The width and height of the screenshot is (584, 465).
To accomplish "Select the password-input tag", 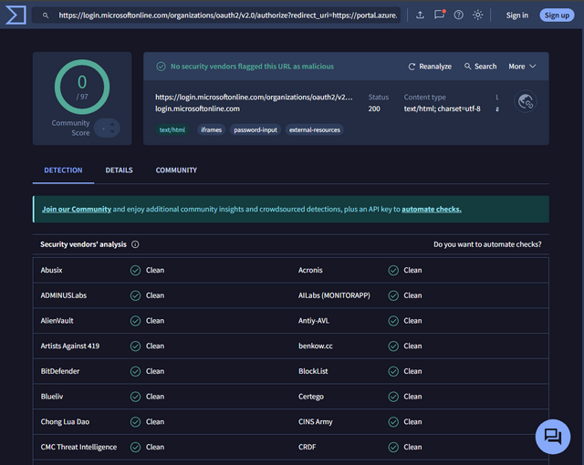I will click(255, 129).
